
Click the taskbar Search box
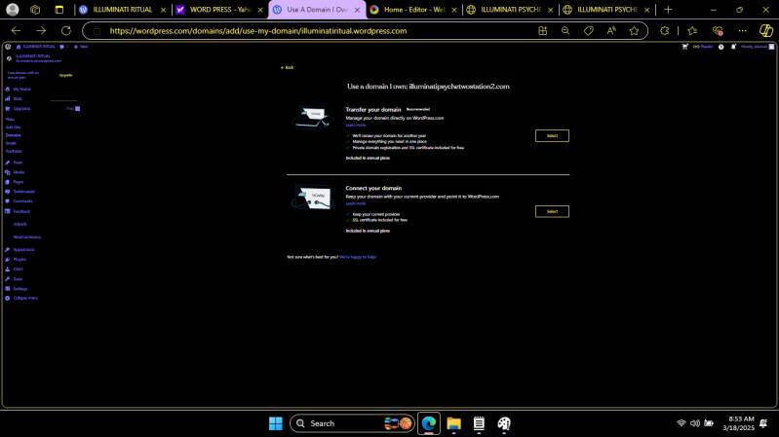click(x=352, y=423)
